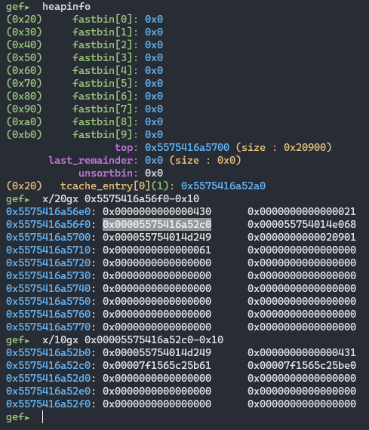Click the unsortbin label

pos(109,173)
